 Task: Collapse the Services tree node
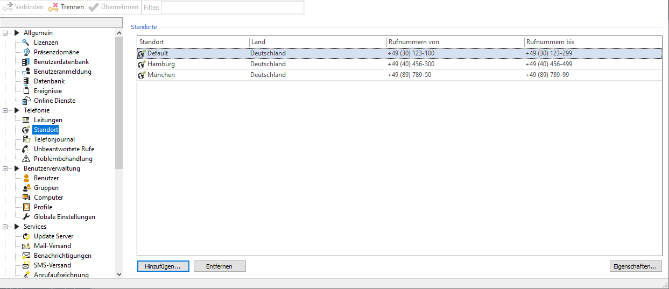click(x=5, y=227)
